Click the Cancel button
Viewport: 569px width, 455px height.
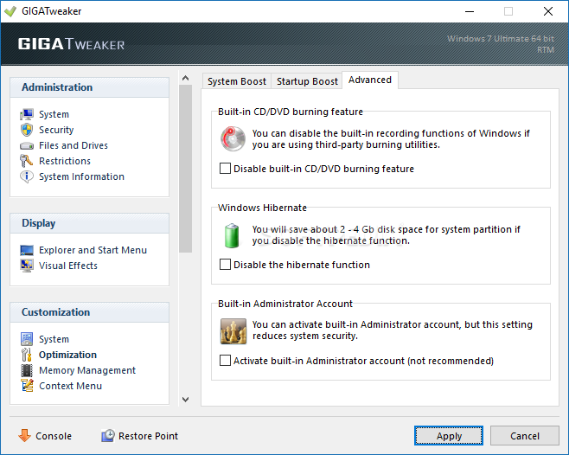coord(524,436)
